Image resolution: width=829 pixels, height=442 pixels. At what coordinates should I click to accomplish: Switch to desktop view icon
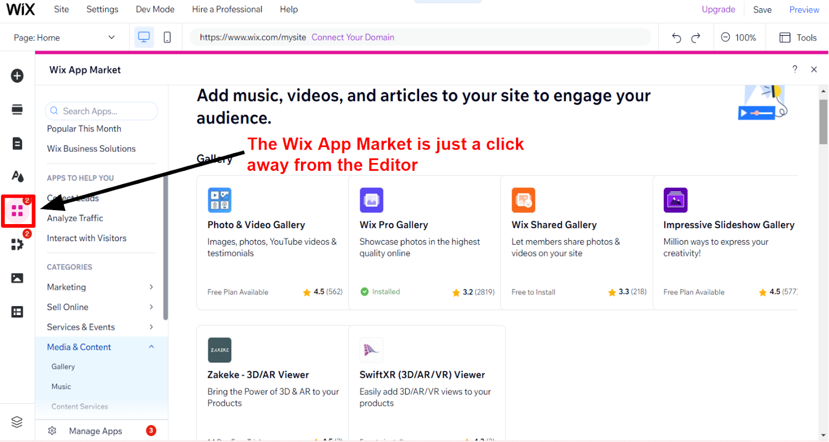(144, 37)
